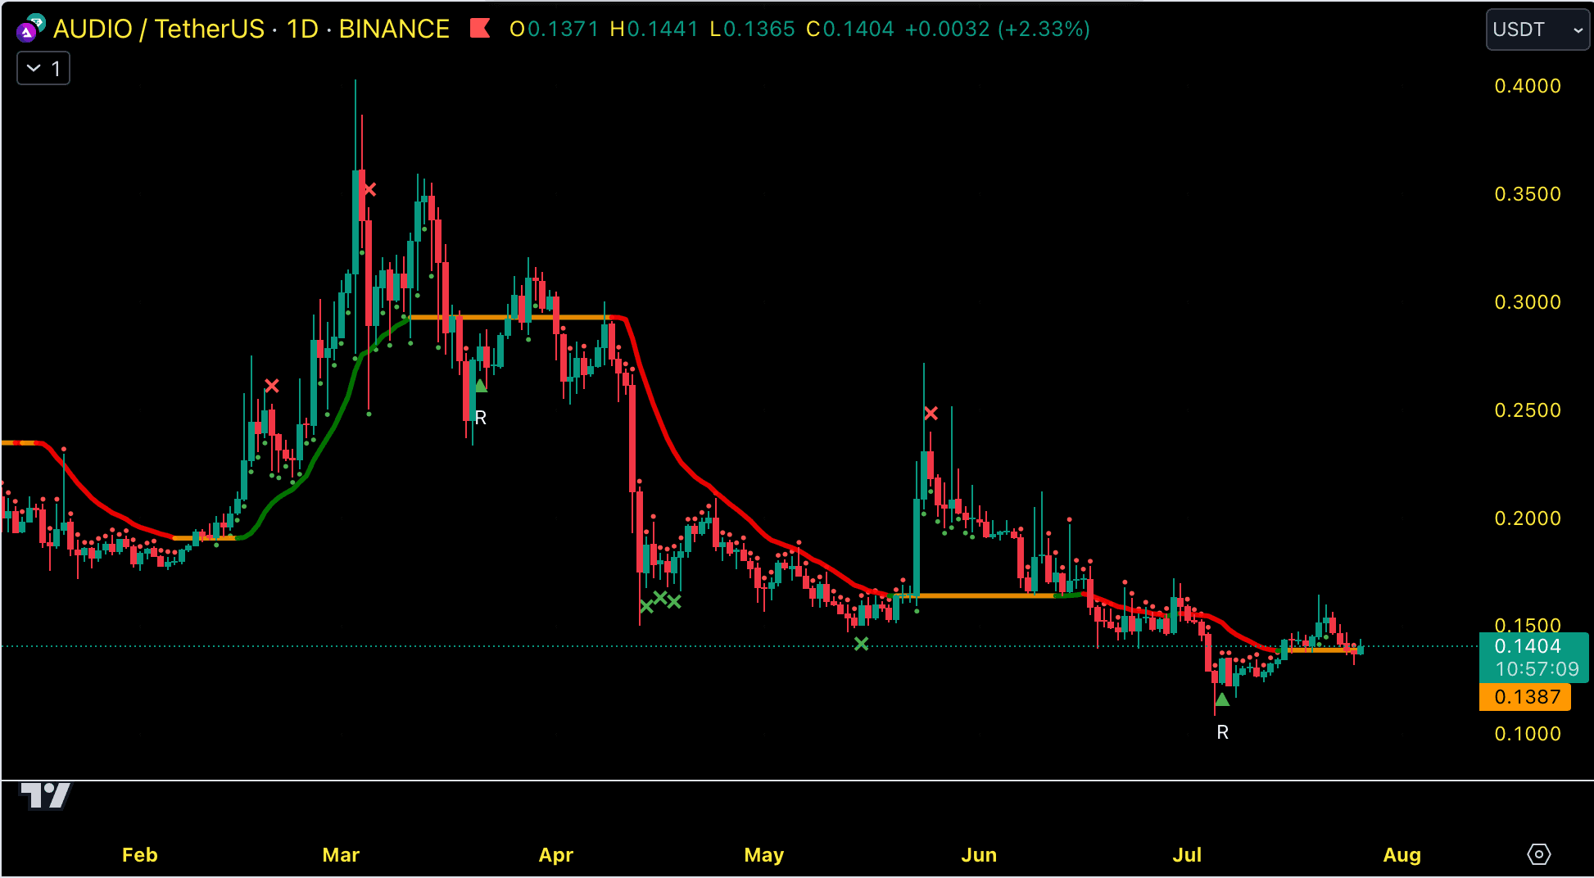Open the USDT currency dropdown
The image size is (1594, 878).
pos(1537,29)
